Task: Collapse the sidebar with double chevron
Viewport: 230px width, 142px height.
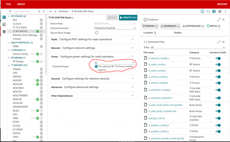Action: (43, 12)
